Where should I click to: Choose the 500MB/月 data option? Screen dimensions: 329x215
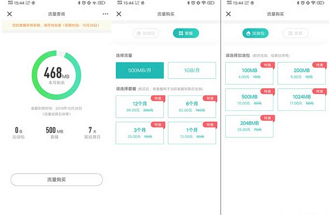click(140, 70)
